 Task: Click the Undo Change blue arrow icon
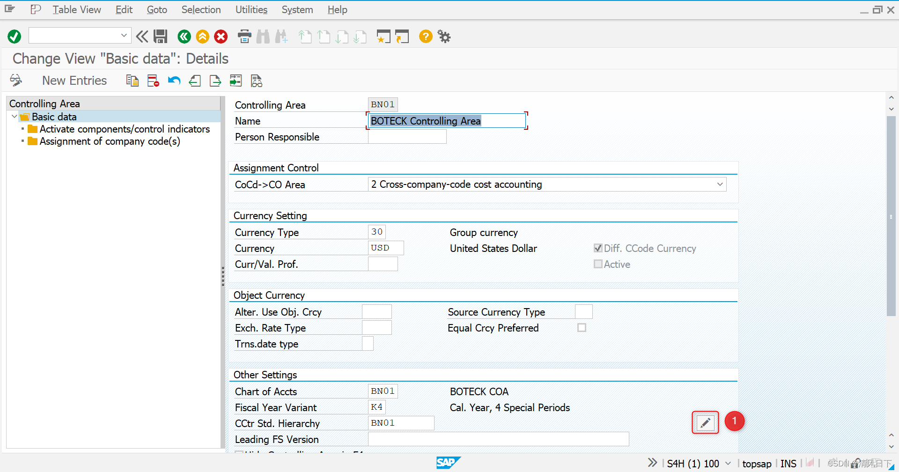click(x=174, y=81)
